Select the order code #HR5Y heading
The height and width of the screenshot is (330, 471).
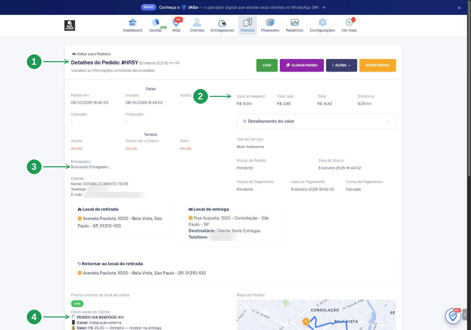click(130, 63)
